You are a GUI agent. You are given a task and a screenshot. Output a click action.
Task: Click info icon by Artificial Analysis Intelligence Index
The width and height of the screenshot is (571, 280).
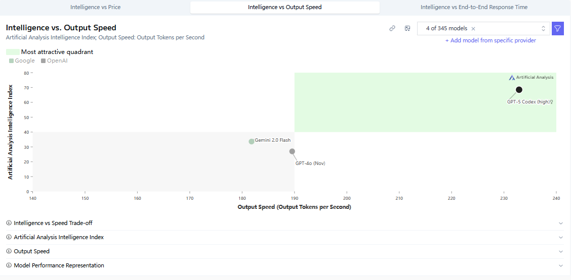coord(9,237)
